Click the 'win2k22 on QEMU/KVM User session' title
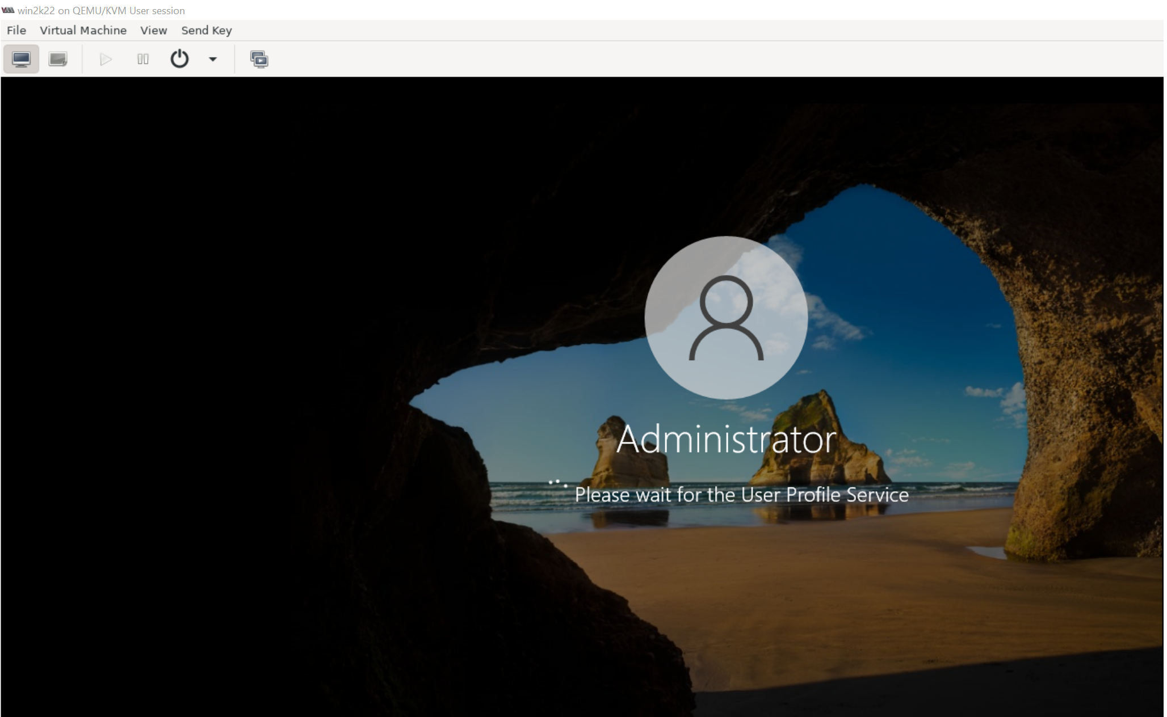The height and width of the screenshot is (717, 1167). 101,10
